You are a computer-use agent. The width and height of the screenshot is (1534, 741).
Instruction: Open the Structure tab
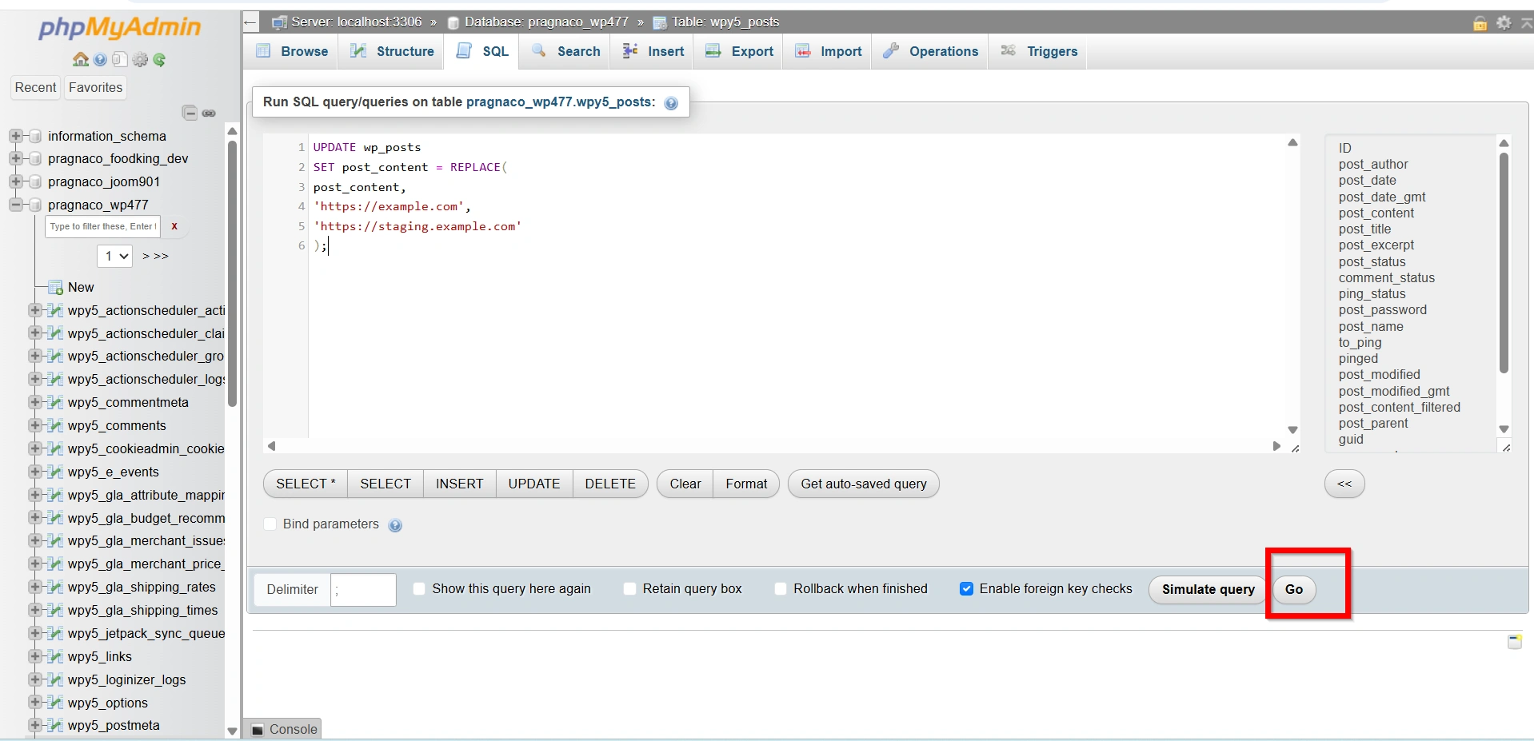[x=392, y=51]
